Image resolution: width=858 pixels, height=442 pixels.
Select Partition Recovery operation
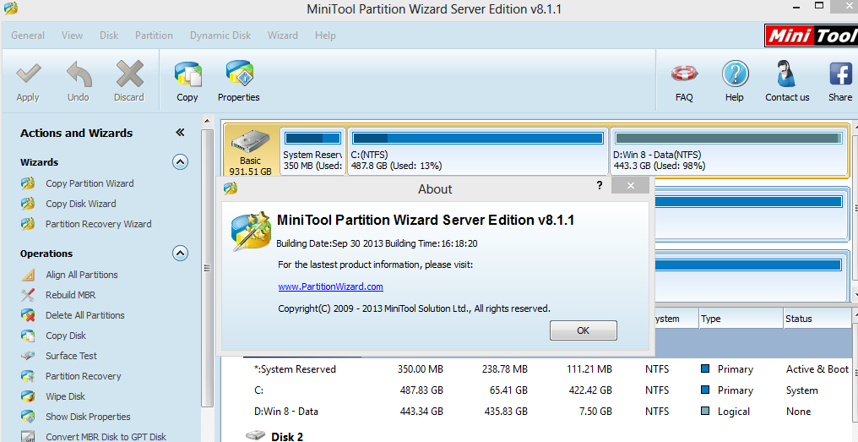click(x=83, y=376)
